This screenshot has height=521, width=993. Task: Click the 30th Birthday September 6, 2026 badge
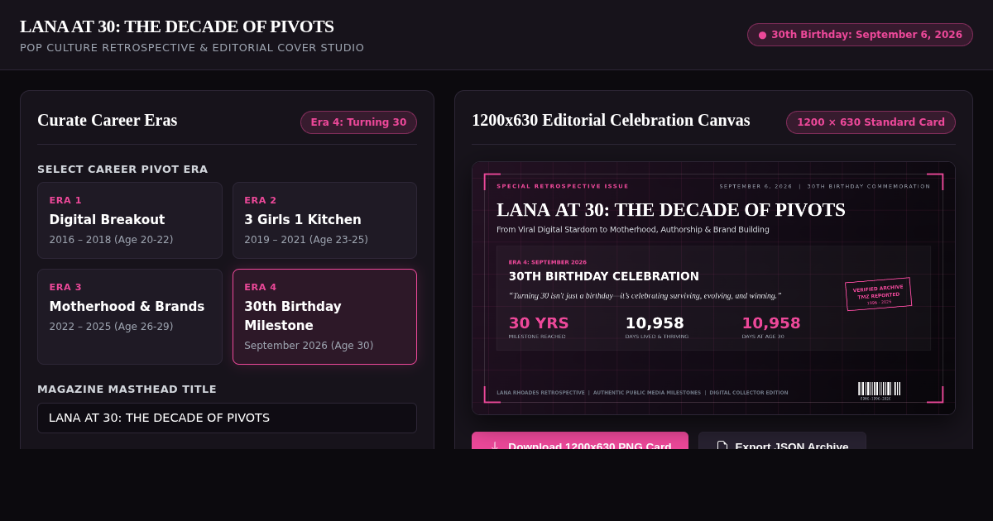tap(860, 35)
